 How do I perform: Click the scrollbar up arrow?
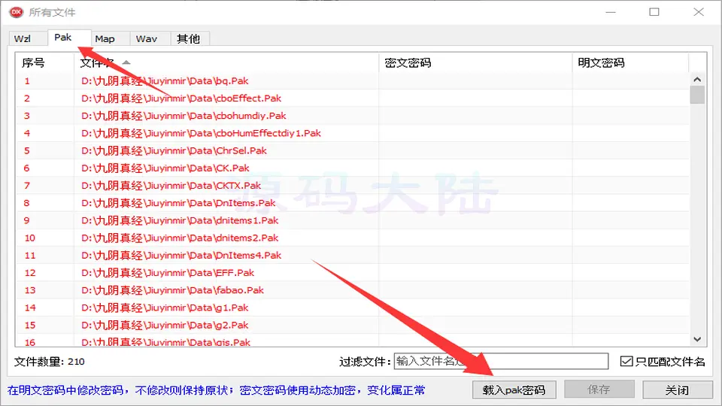tap(697, 80)
